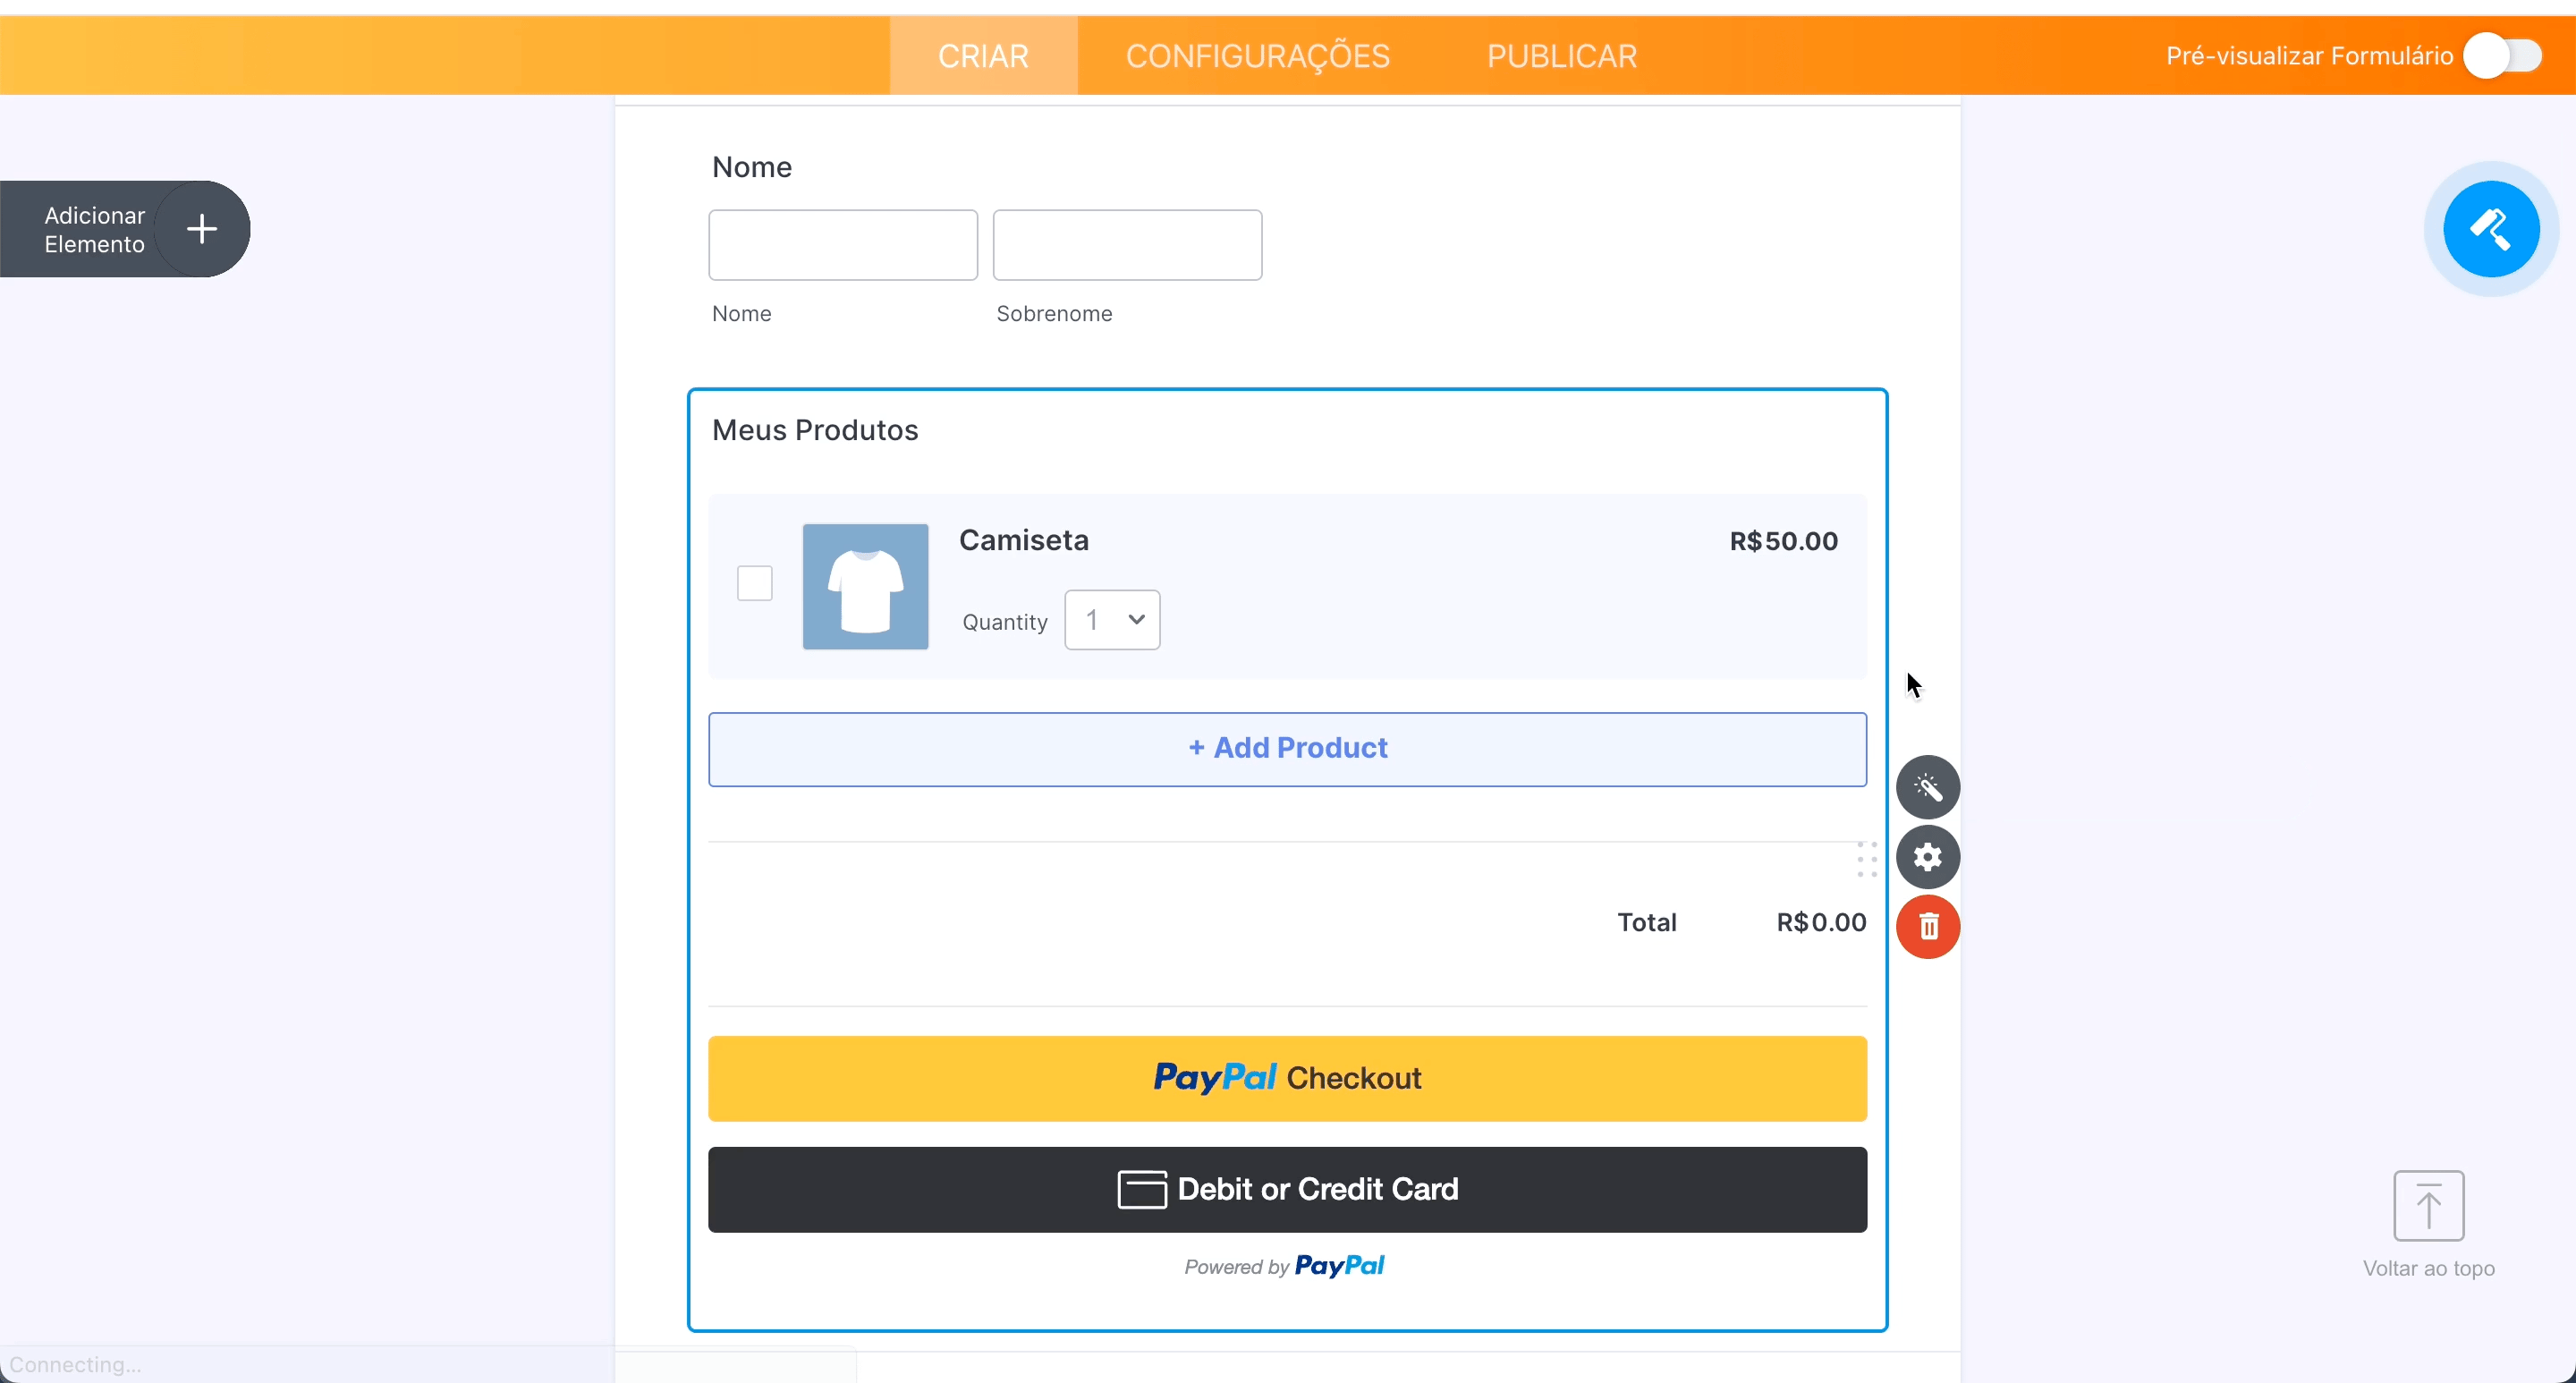The height and width of the screenshot is (1383, 2576).
Task: Click the Add Product button
Action: tap(1287, 749)
